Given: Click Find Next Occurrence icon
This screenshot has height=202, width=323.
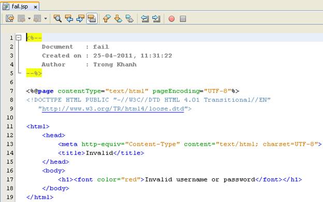Looking at the screenshot, I should coord(80,19).
